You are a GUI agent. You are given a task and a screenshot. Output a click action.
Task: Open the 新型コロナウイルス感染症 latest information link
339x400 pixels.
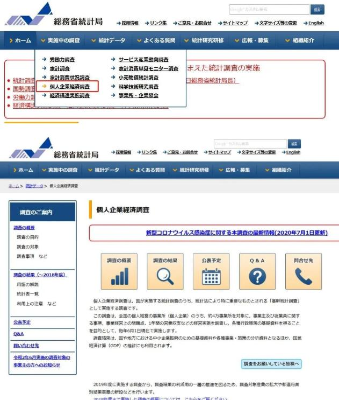point(236,233)
